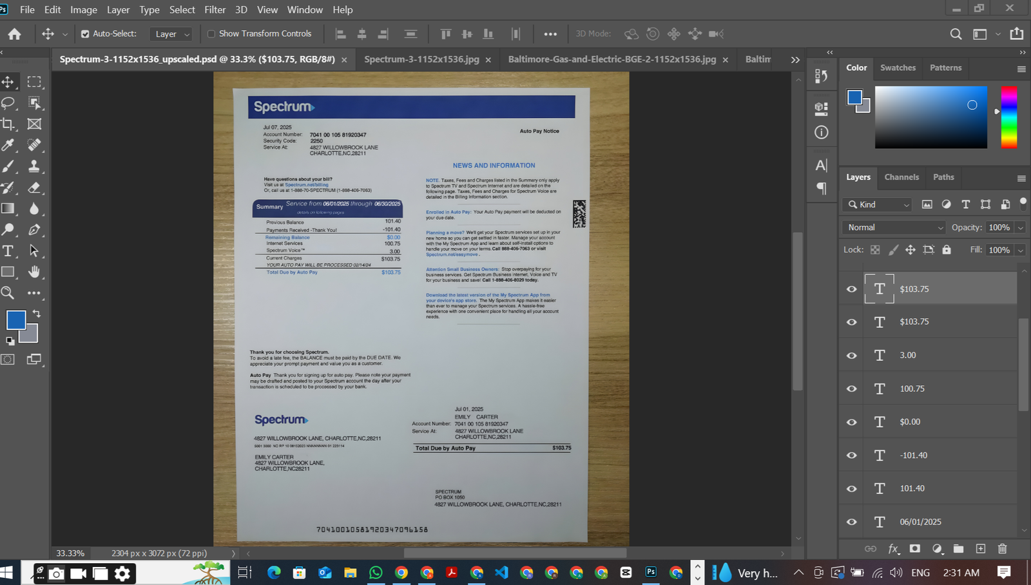Select the Clone Stamp tool
Image resolution: width=1031 pixels, height=585 pixels.
tap(34, 166)
